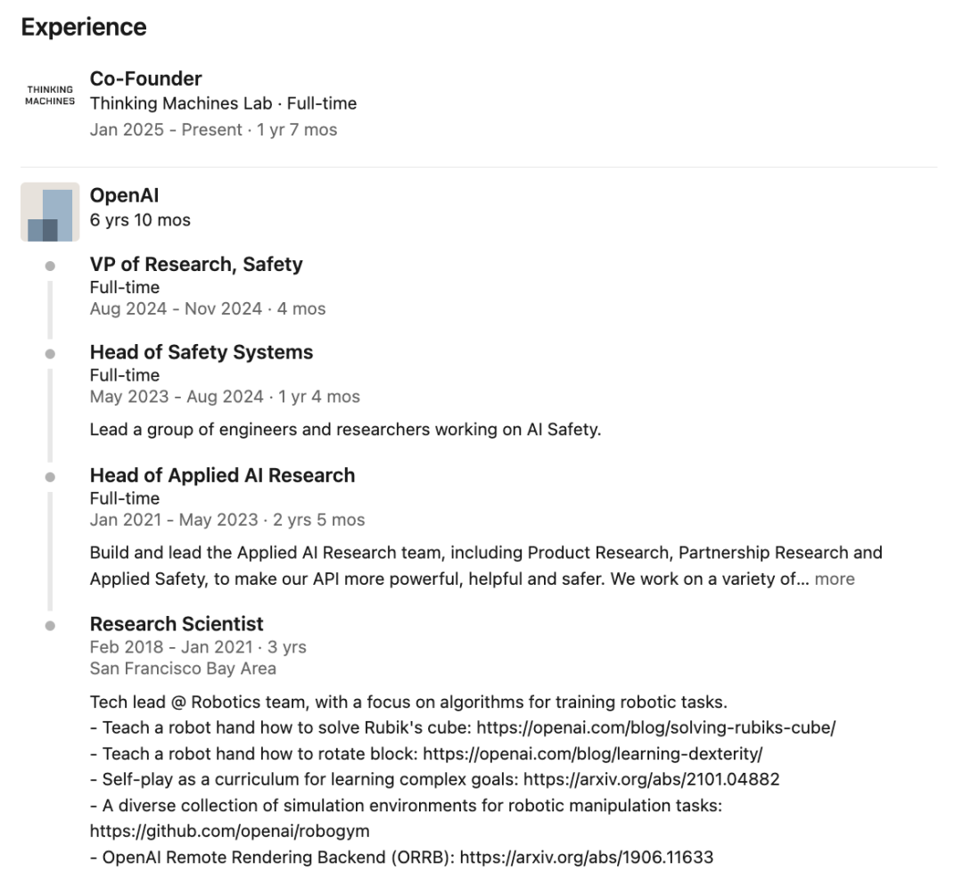
Task: Open Thinking Machines Lab company name
Action: 180,103
